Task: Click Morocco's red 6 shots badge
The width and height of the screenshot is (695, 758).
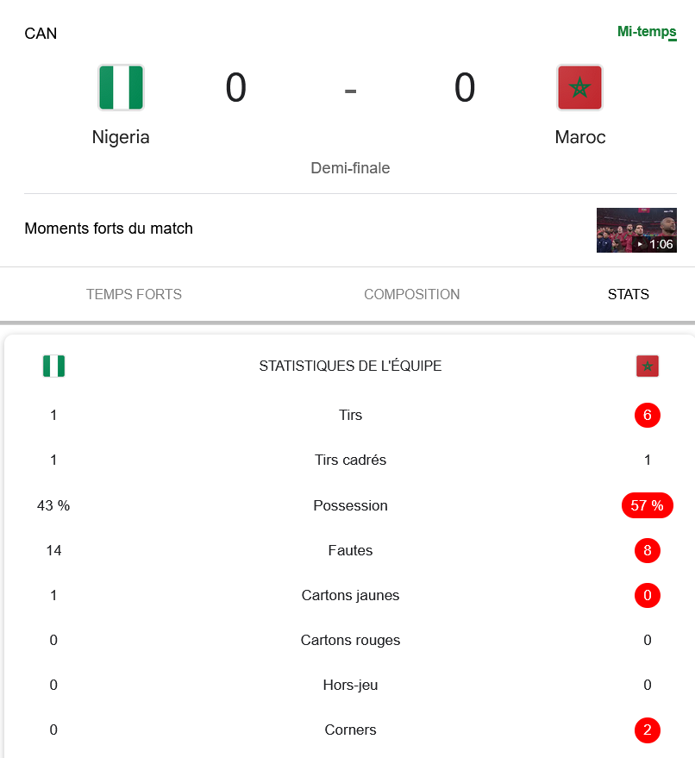Action: click(x=647, y=415)
